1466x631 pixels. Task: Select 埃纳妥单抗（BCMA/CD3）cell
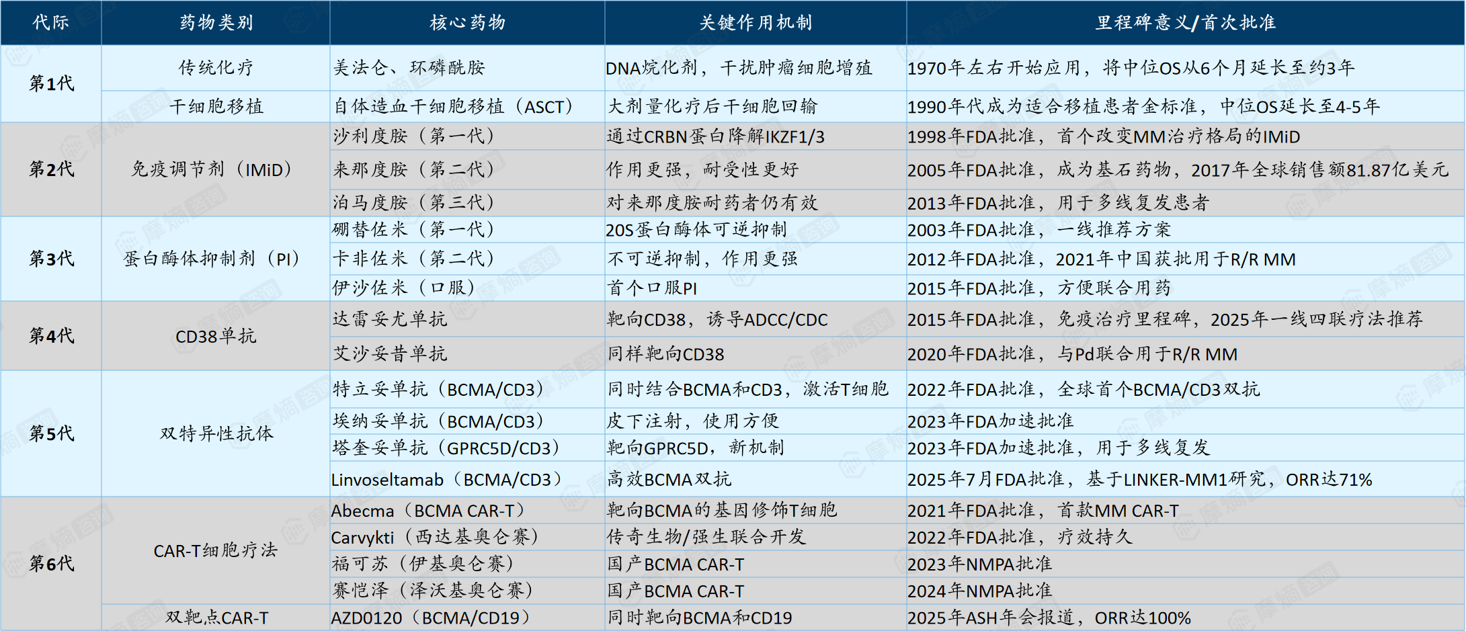point(467,421)
